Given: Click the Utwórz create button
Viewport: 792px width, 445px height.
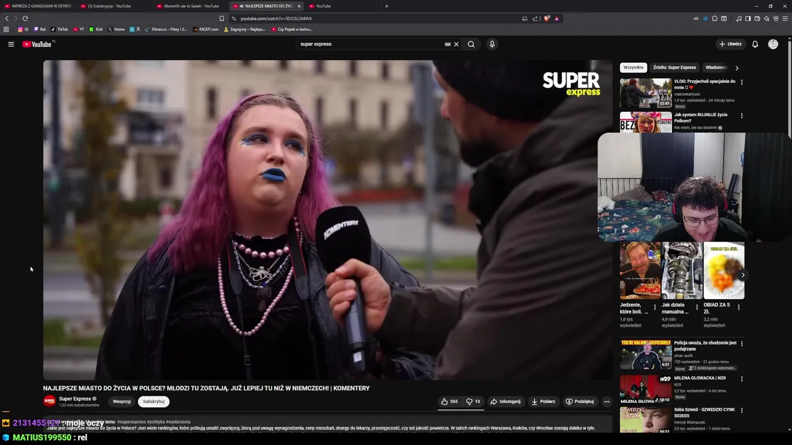Looking at the screenshot, I should pyautogui.click(x=730, y=44).
